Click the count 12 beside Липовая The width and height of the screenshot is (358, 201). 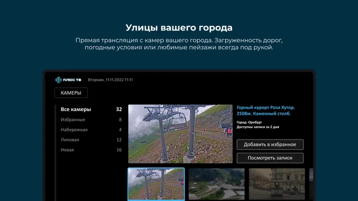(x=119, y=140)
